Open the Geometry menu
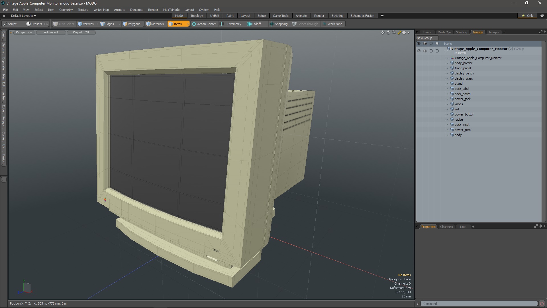 coord(66,10)
